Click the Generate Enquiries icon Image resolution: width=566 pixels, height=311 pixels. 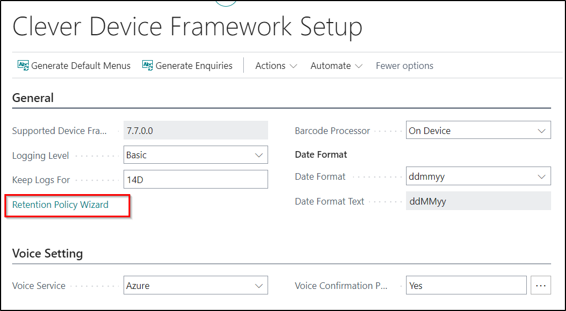point(148,65)
